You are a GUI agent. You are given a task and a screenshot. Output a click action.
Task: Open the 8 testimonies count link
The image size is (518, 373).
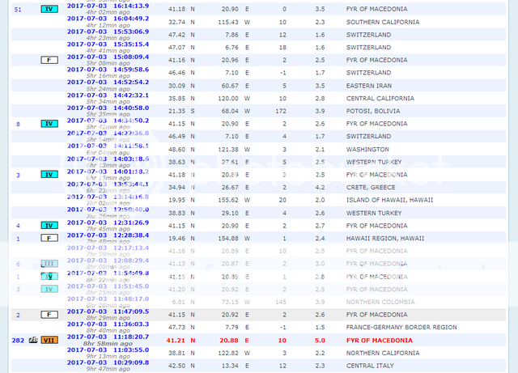[x=18, y=124]
